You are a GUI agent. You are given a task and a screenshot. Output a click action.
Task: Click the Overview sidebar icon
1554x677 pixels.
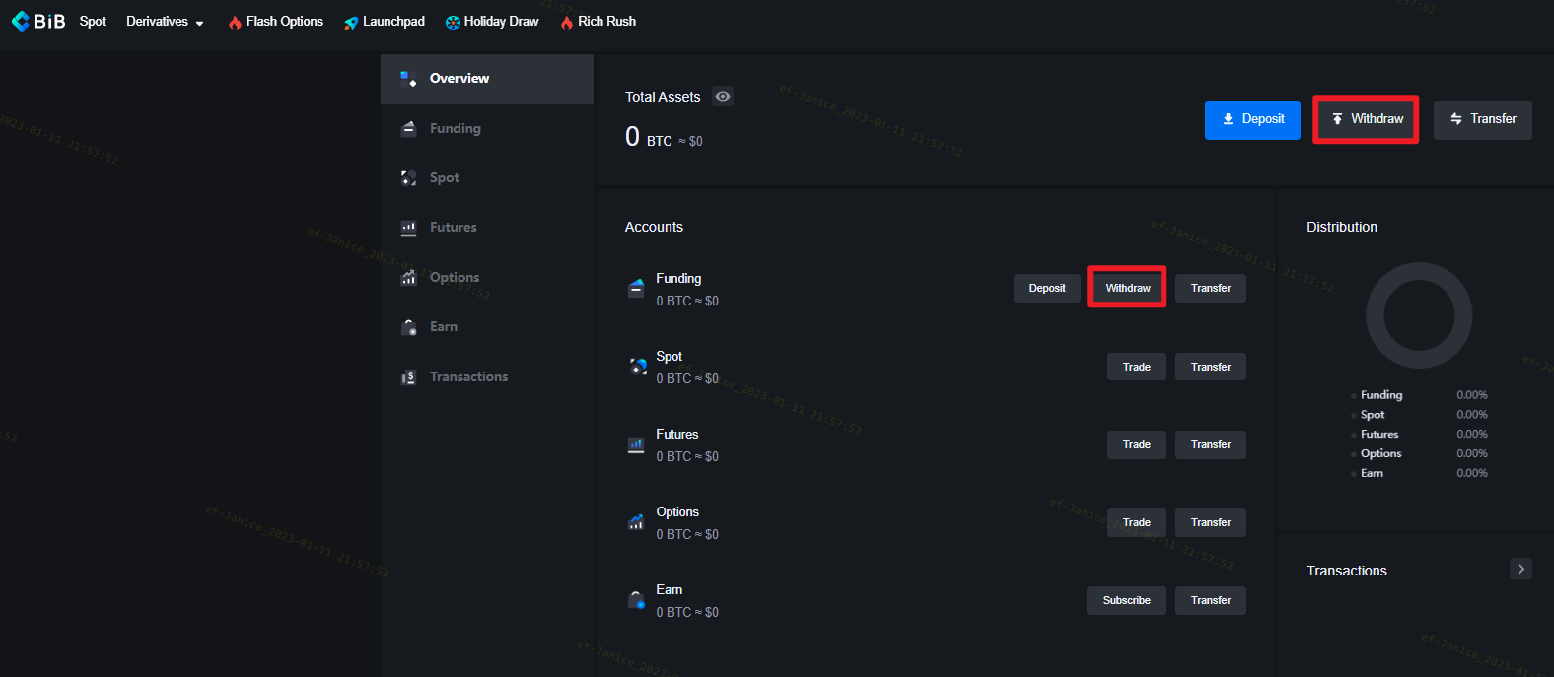pos(408,79)
